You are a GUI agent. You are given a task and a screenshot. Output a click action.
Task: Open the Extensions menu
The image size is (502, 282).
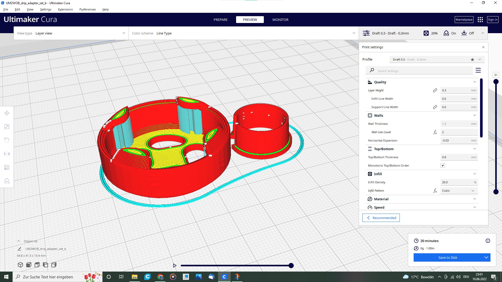coord(65,9)
